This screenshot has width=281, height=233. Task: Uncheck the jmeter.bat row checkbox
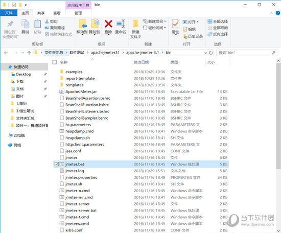coord(57,164)
